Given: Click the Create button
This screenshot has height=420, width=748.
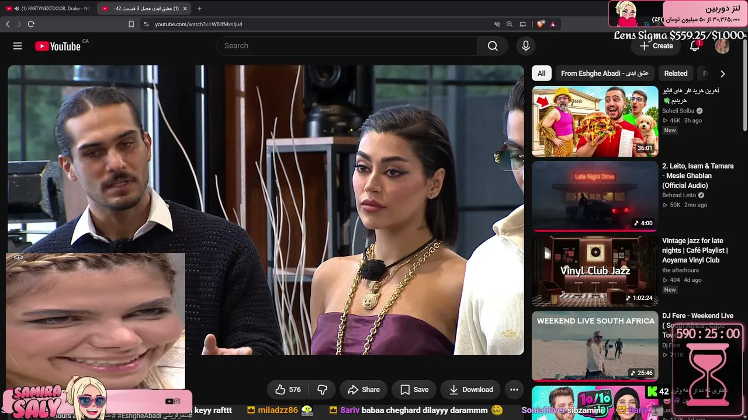Looking at the screenshot, I should point(656,46).
